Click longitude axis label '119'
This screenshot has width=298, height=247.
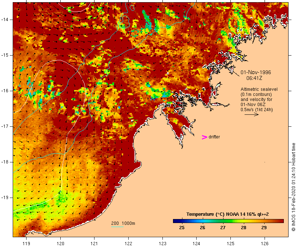pyautogui.click(x=26, y=243)
